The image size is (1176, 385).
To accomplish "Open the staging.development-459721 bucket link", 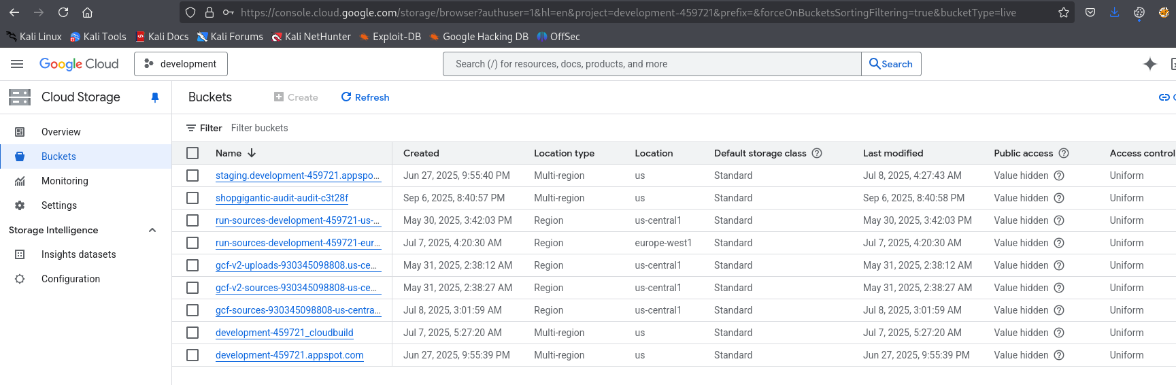I will [298, 175].
